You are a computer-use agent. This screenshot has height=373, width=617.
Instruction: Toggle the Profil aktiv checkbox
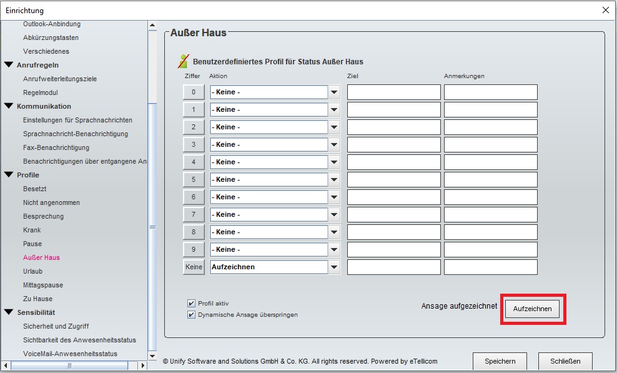pos(191,304)
